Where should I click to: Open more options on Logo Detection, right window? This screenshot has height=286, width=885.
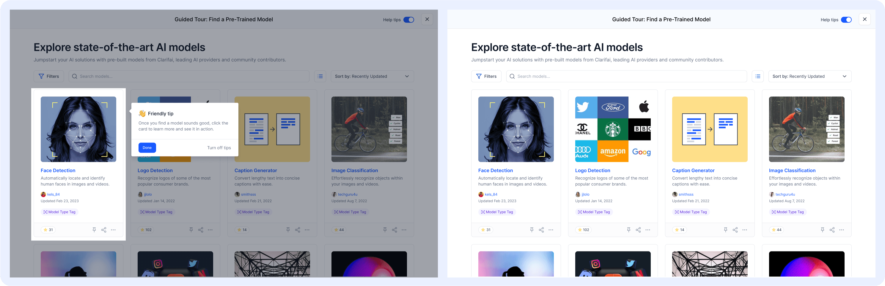(648, 230)
